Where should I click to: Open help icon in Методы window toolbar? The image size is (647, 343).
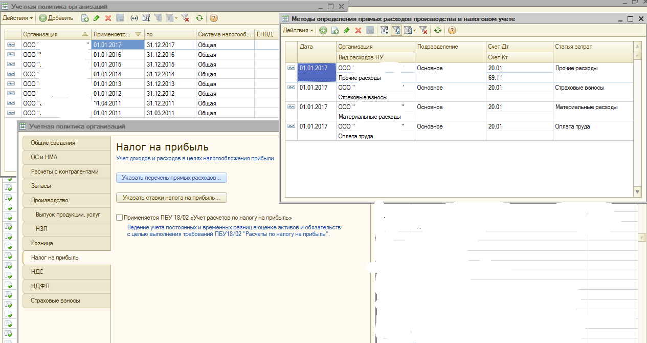[x=452, y=31]
